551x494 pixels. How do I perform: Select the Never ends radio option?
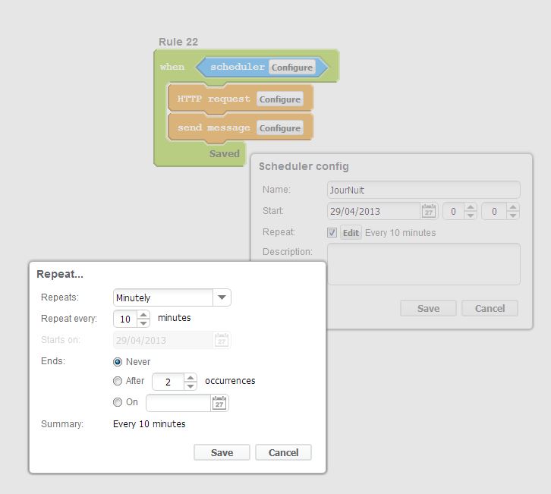click(118, 362)
